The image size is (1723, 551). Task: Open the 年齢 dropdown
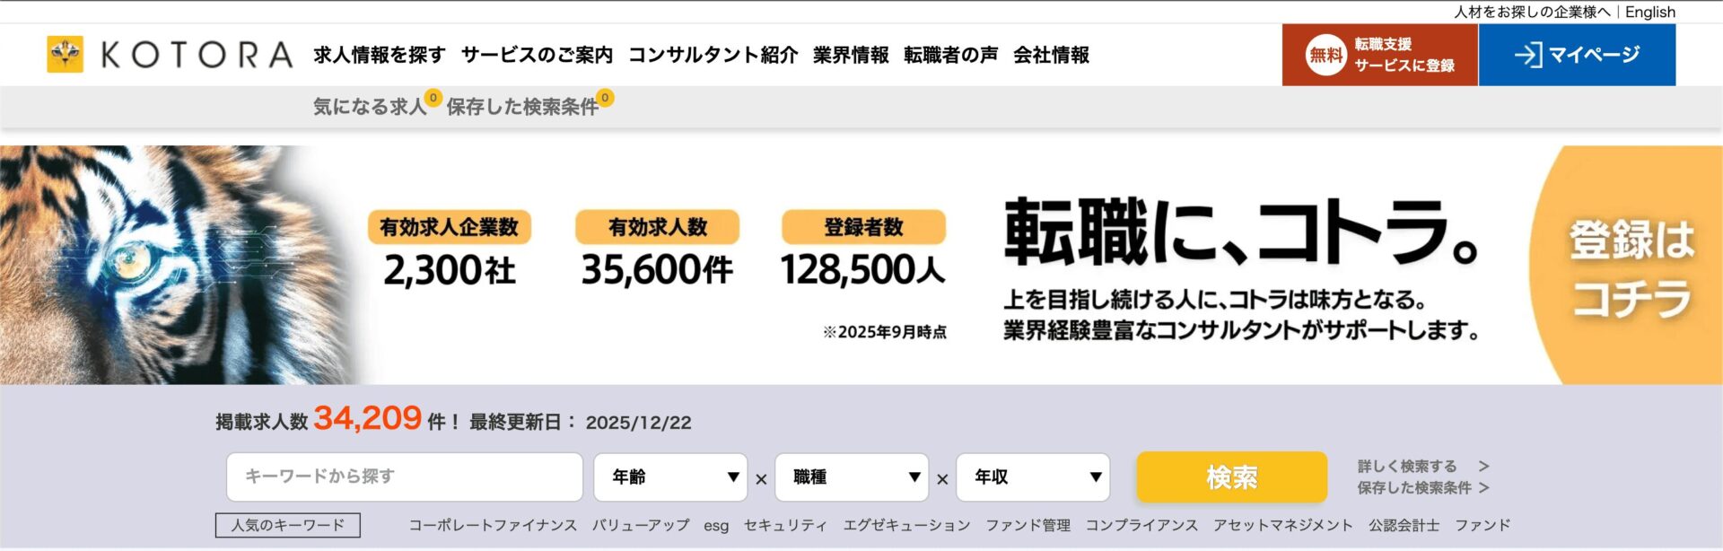coord(670,477)
